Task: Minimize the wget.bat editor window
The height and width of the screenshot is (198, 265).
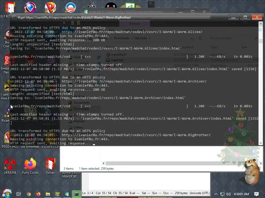Action: point(180,12)
